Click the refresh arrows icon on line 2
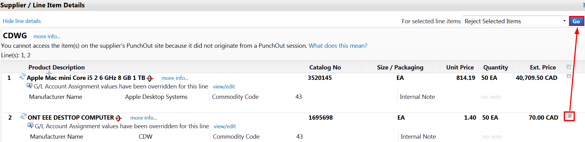Screen dimensions: 585x142 pos(23,116)
